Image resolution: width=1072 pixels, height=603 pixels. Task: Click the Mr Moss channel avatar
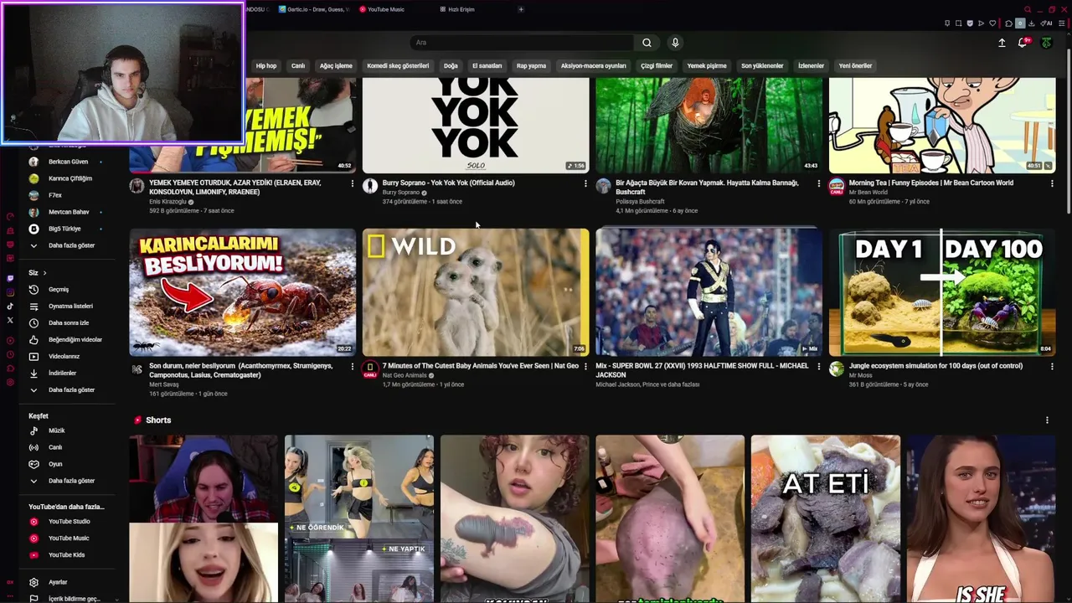tap(836, 369)
